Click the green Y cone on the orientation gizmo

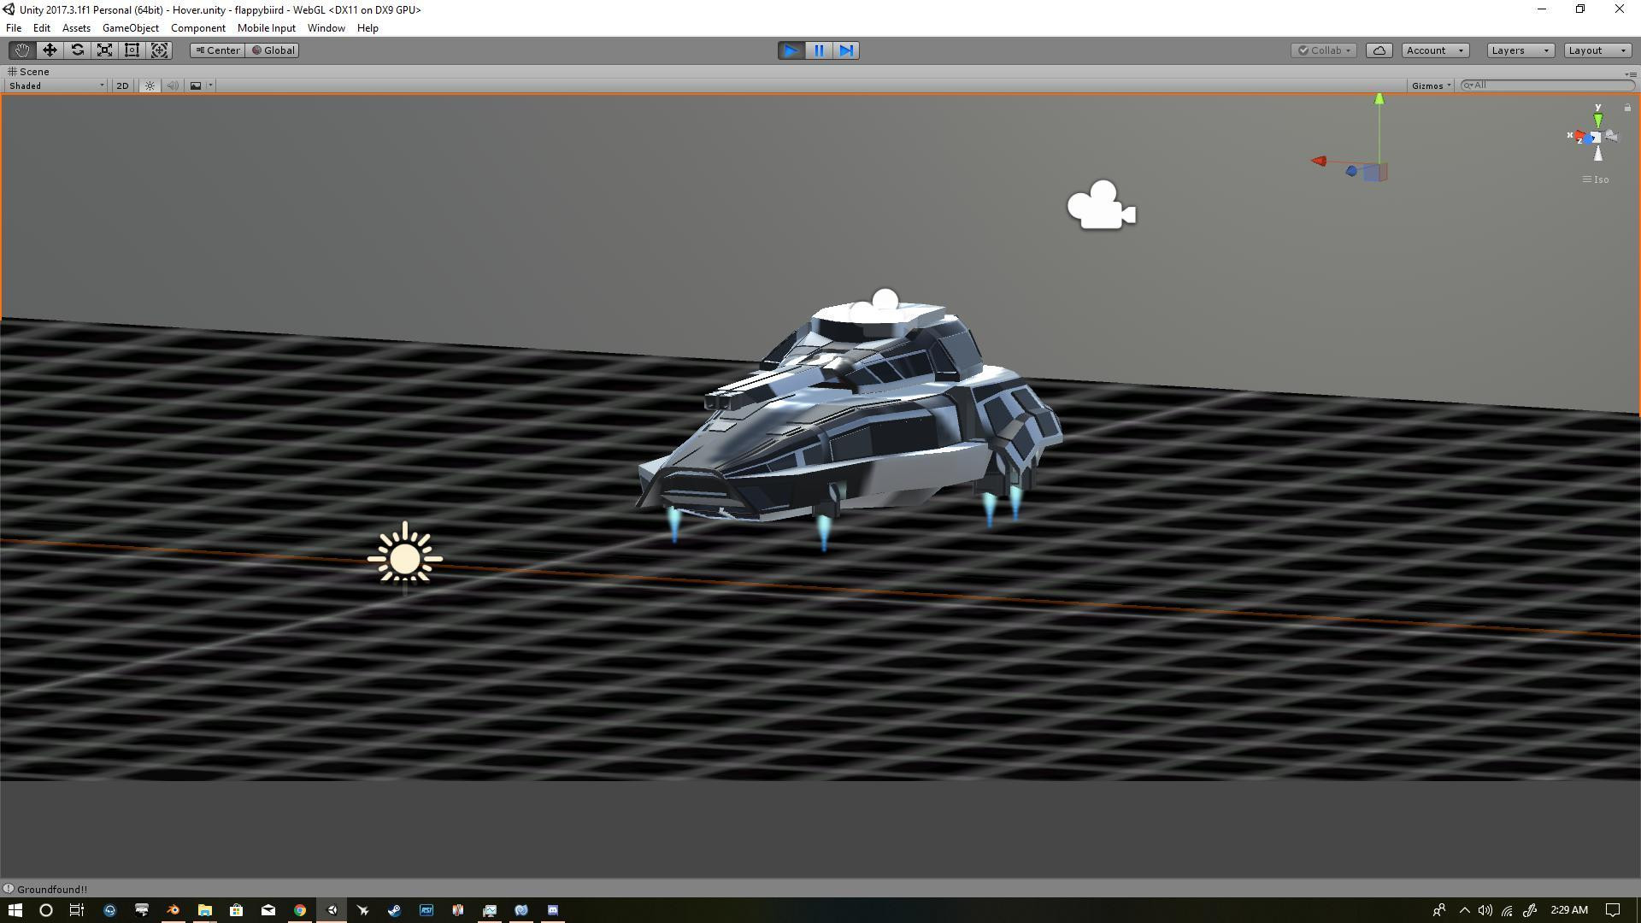[x=1597, y=120]
